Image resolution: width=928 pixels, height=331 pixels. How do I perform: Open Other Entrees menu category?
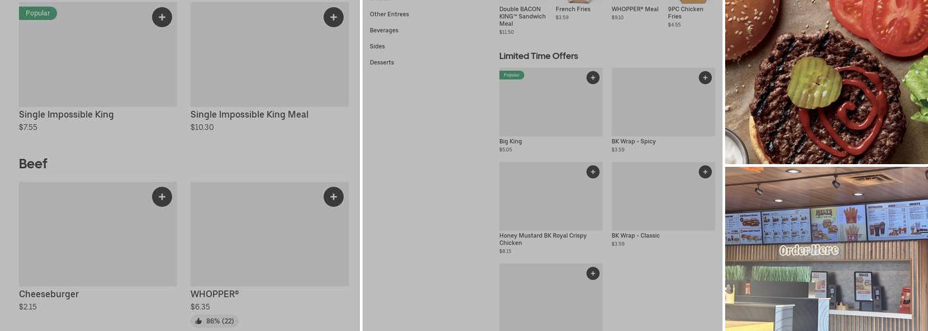(x=389, y=14)
